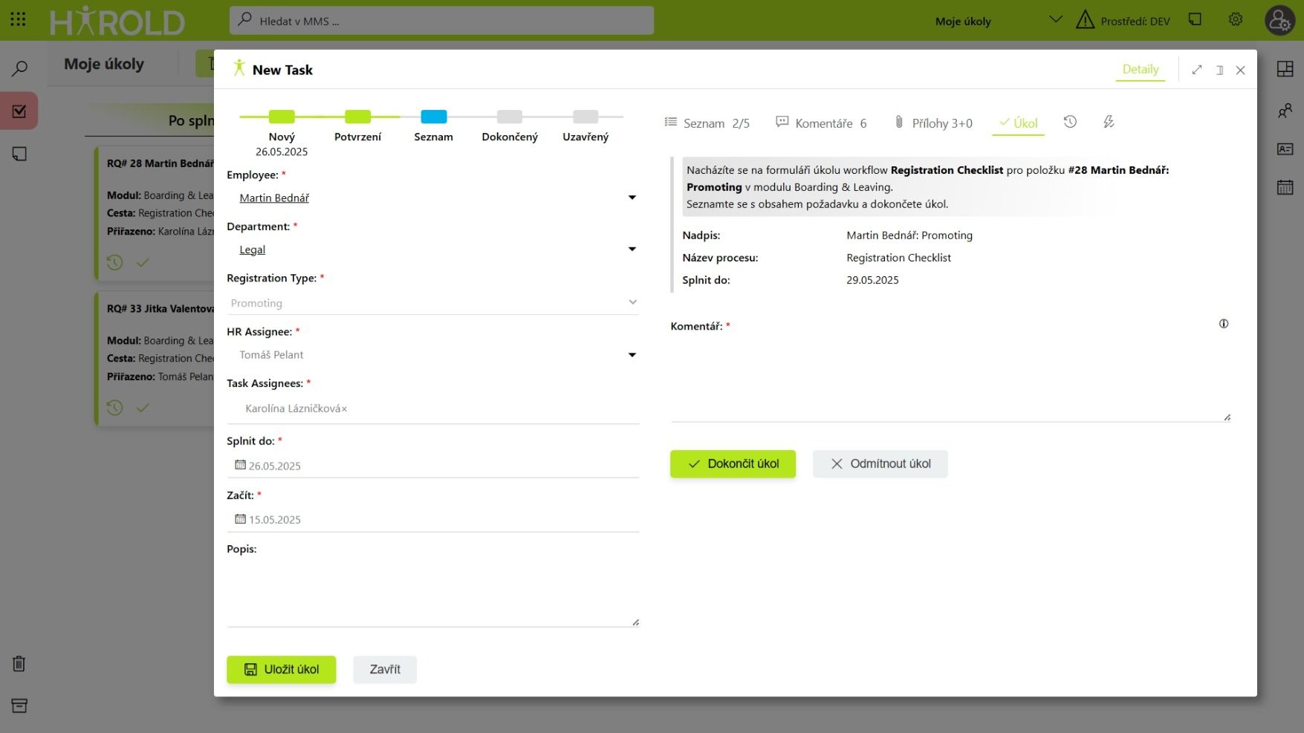
Task: Click the Dokončit úkol button
Action: [x=733, y=463]
